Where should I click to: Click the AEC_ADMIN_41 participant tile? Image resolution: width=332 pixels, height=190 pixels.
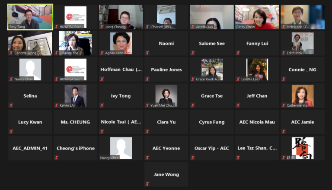click(30, 148)
